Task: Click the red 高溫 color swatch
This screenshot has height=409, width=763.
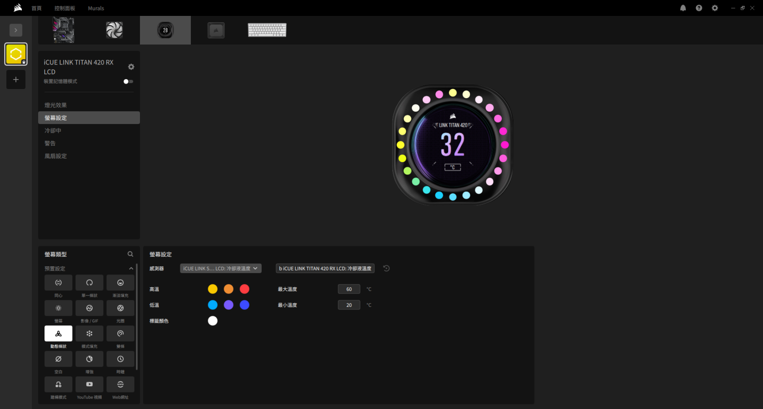Action: click(244, 289)
